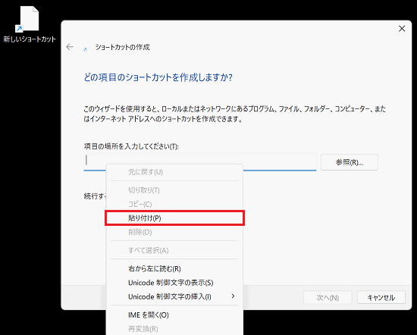Choose 切り取り(T) in the context menu
Screen dimensions: 417x335
coord(174,190)
